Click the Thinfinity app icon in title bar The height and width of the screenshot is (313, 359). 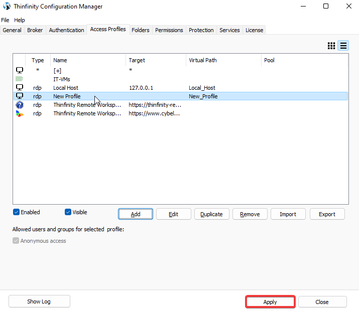click(x=7, y=6)
